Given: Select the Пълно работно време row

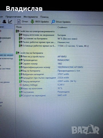Looking at the screenshot, I should point(44,42).
